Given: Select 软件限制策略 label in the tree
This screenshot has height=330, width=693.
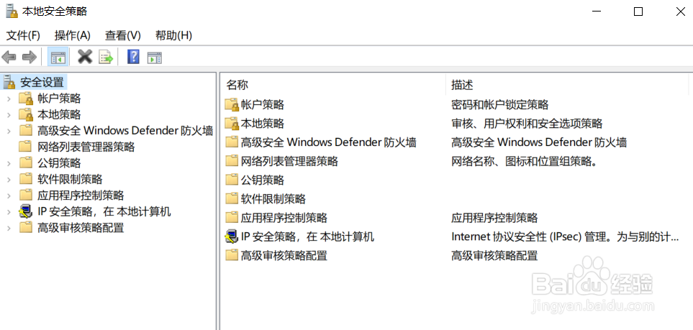Looking at the screenshot, I should coord(70,179).
